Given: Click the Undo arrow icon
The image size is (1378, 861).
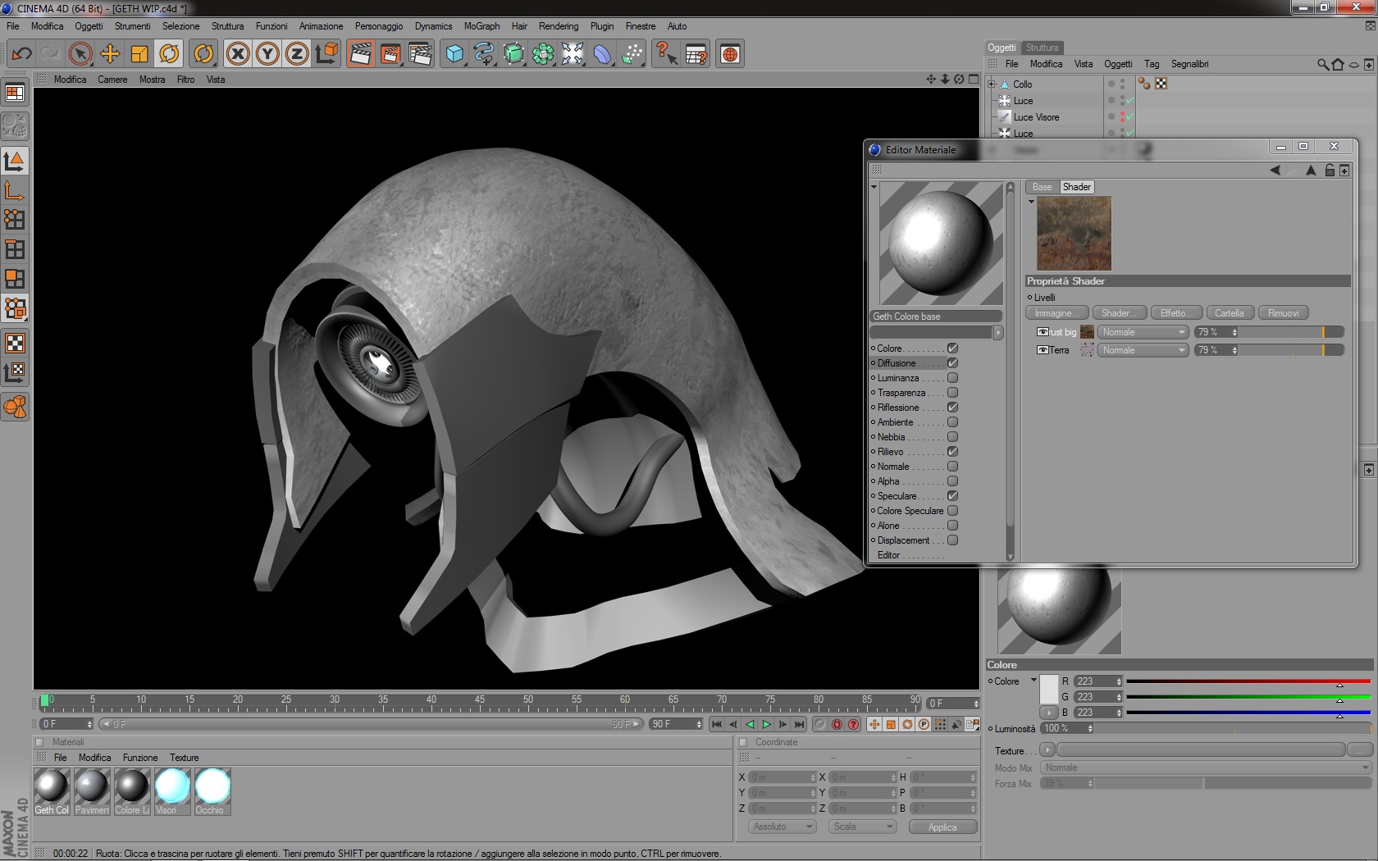Looking at the screenshot, I should 21,54.
